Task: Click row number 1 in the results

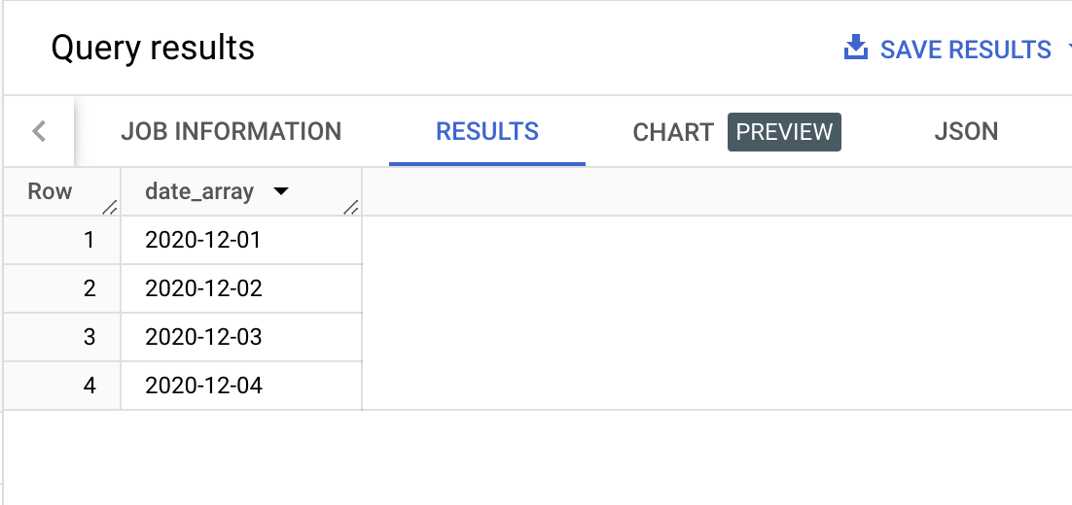Action: (x=89, y=240)
